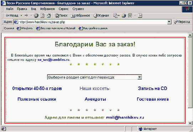Open the Настройка ссылок link

(93, 28)
